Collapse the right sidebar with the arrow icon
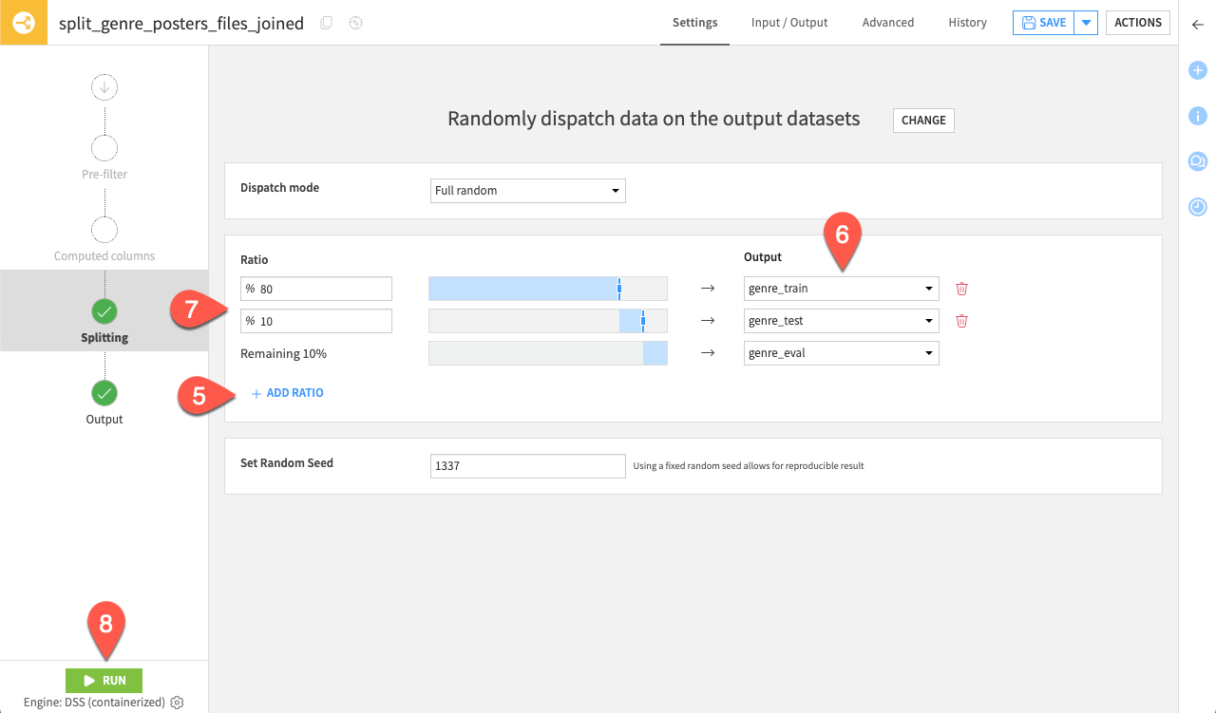The height and width of the screenshot is (713, 1216). pos(1197,26)
